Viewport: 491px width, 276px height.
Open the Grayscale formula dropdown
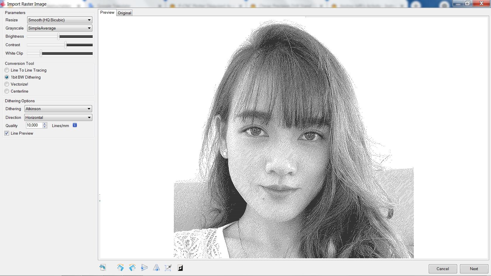60,28
